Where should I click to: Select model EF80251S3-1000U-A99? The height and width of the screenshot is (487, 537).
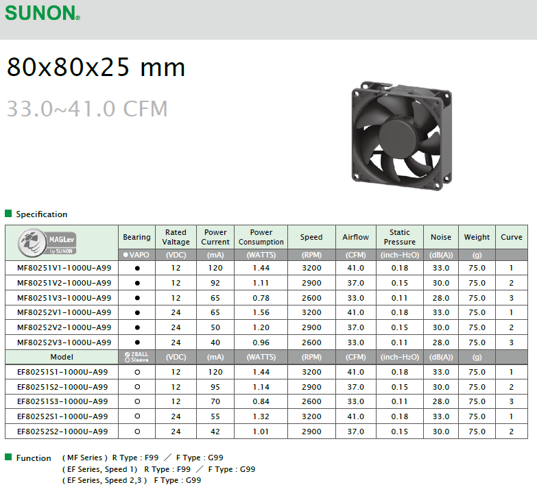[x=62, y=401]
